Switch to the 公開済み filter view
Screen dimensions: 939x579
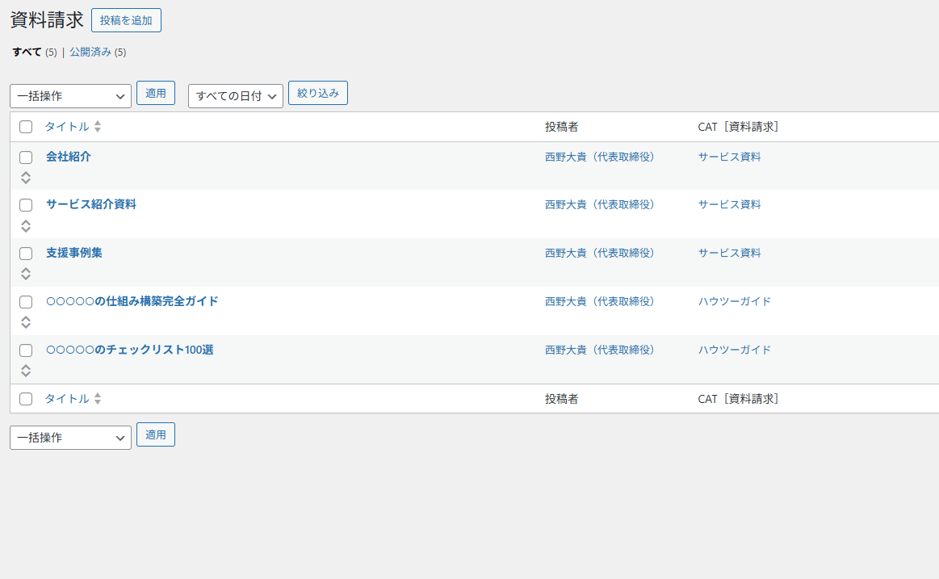click(90, 52)
